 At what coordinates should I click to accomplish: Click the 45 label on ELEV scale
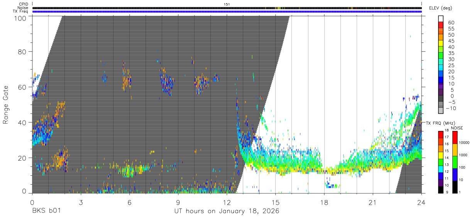451,41
